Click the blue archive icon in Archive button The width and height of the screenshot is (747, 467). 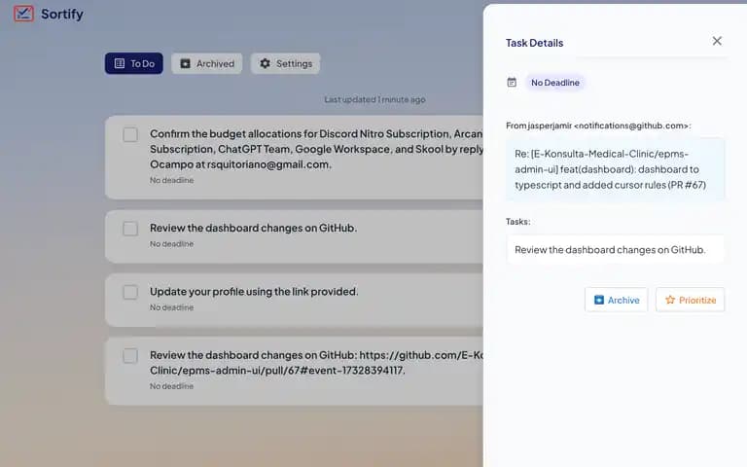(599, 300)
